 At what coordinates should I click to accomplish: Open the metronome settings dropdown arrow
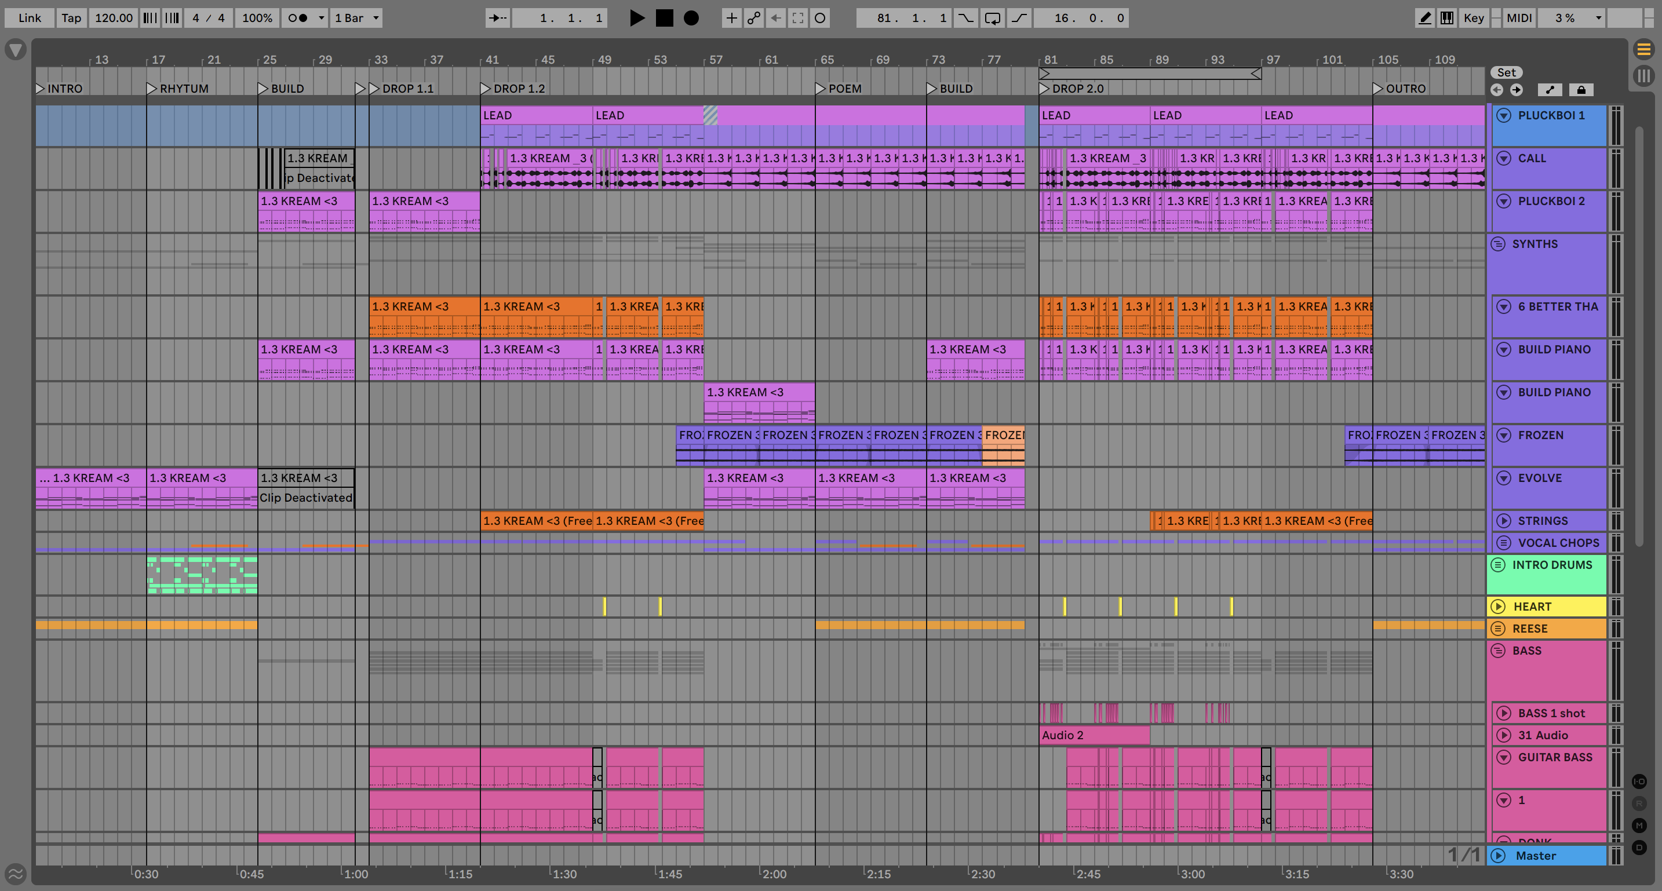[x=320, y=18]
